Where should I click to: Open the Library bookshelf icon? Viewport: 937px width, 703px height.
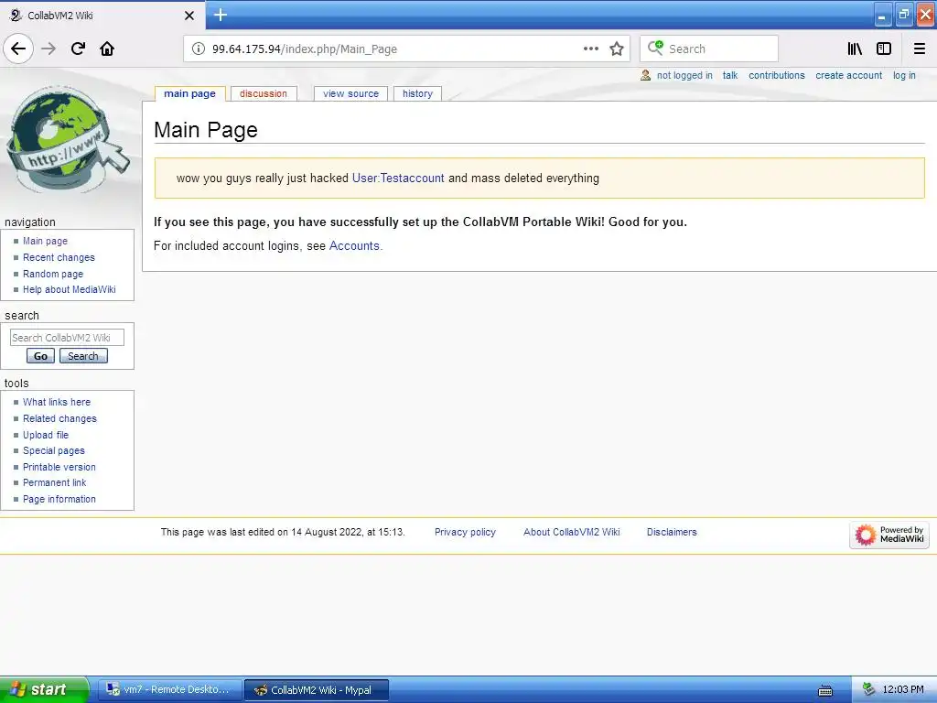click(855, 49)
